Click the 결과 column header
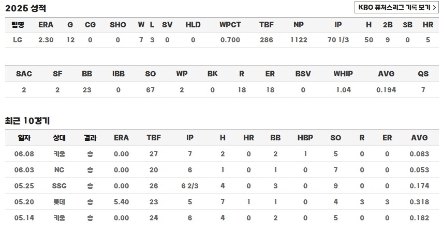Screen dimensions: 443x225 (90, 138)
